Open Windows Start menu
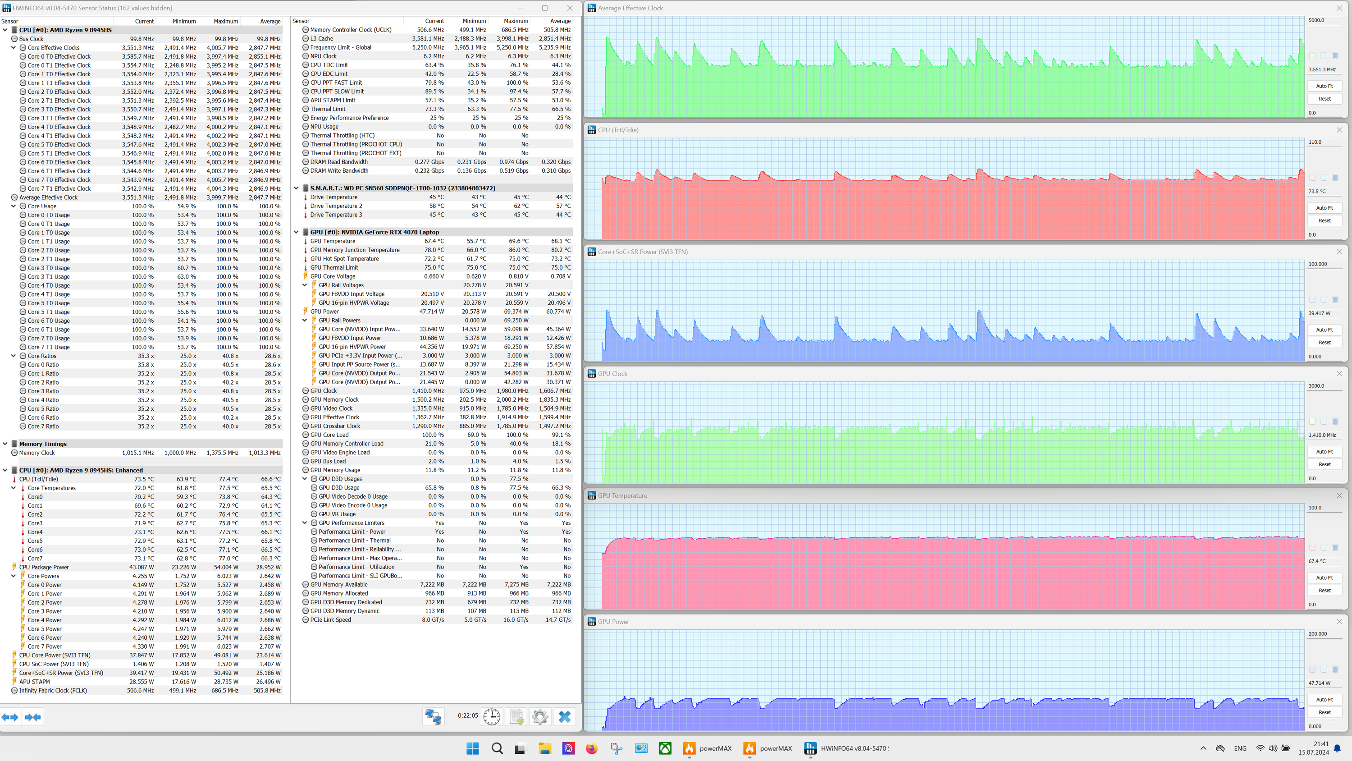Screen dimensions: 1352x761 [x=472, y=748]
